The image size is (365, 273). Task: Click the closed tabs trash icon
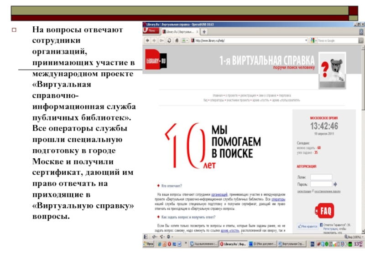click(x=361, y=32)
